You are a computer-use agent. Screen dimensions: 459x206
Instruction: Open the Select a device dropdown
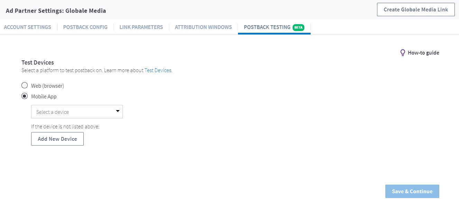coord(77,112)
